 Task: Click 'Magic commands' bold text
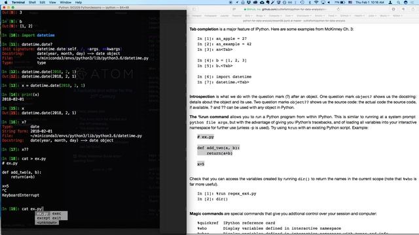click(x=206, y=213)
